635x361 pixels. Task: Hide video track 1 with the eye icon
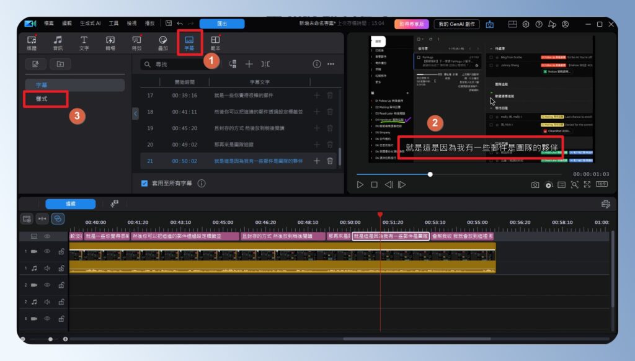tap(48, 251)
